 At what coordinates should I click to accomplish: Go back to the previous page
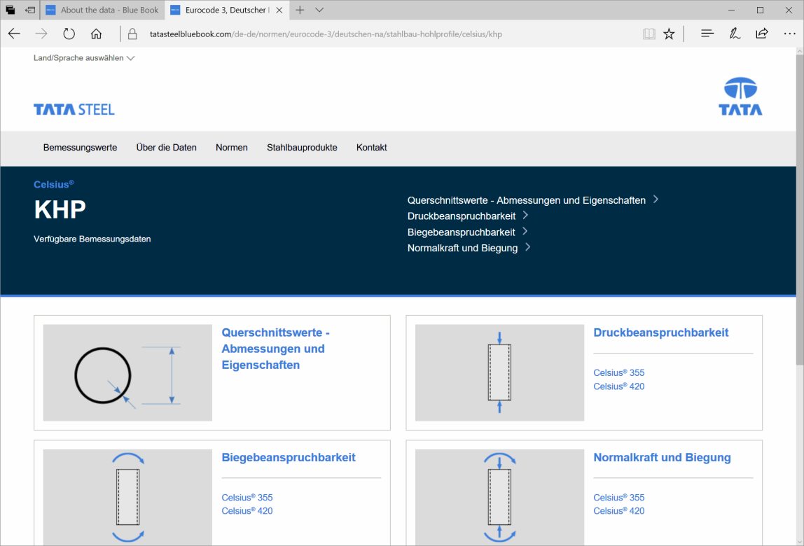pos(14,34)
